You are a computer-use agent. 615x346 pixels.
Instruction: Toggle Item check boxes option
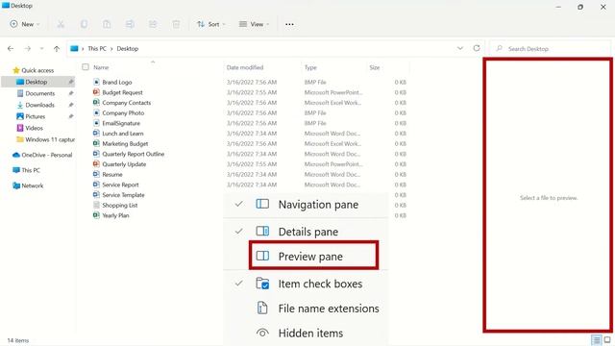point(306,284)
